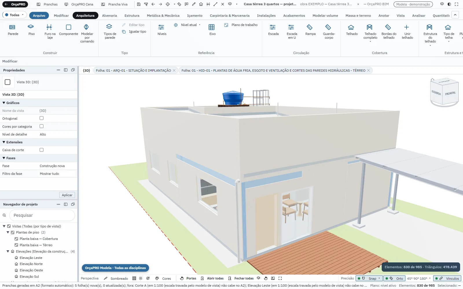Select the Piso floor tool
The height and width of the screenshot is (289, 463).
point(32,30)
